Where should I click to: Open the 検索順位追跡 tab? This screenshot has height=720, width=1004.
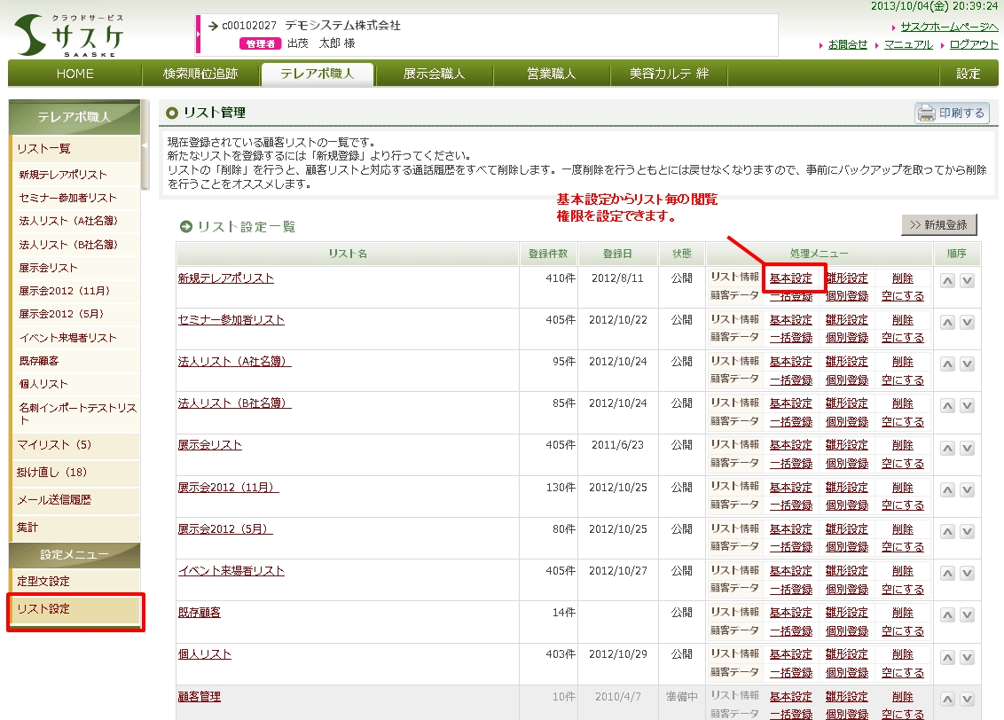coord(200,74)
